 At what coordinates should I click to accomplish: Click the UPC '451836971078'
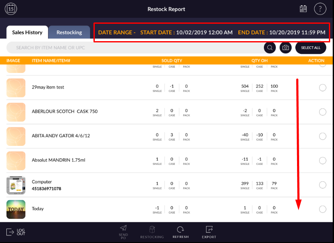(46, 189)
